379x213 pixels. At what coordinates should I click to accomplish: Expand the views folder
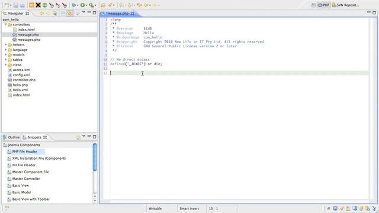(5, 64)
